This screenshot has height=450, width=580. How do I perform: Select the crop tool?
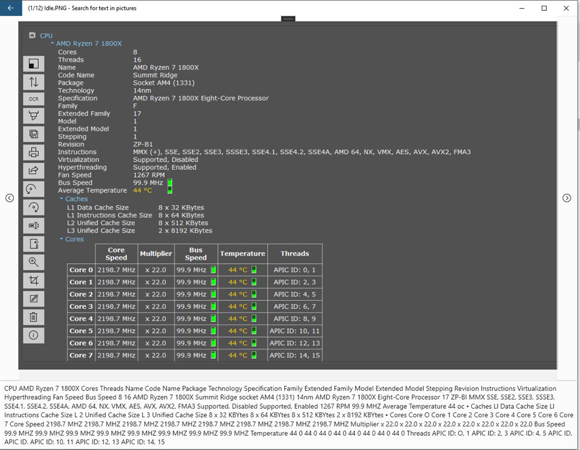(34, 280)
